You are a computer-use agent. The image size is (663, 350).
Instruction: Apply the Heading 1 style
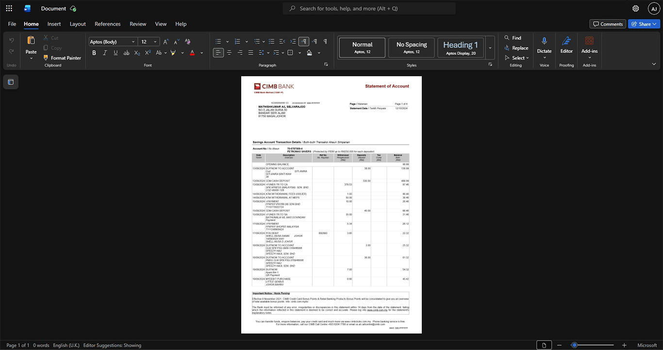pos(461,48)
